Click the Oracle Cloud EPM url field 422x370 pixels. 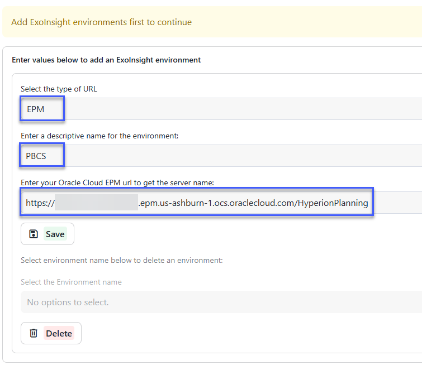[x=221, y=203]
